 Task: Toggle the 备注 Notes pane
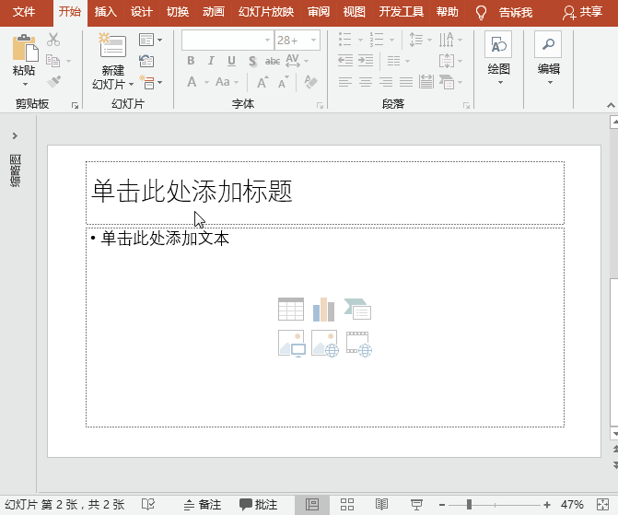[203, 504]
